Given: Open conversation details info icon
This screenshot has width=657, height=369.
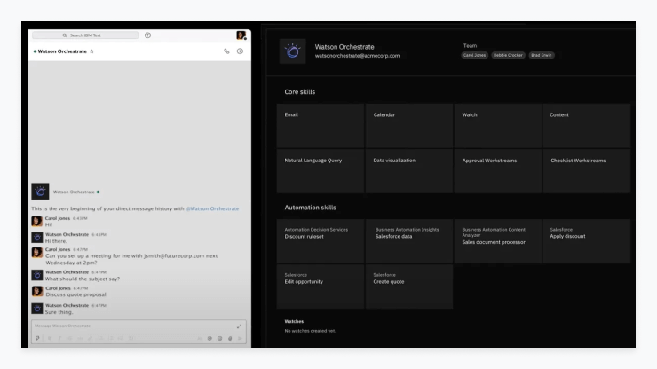Looking at the screenshot, I should pyautogui.click(x=240, y=51).
